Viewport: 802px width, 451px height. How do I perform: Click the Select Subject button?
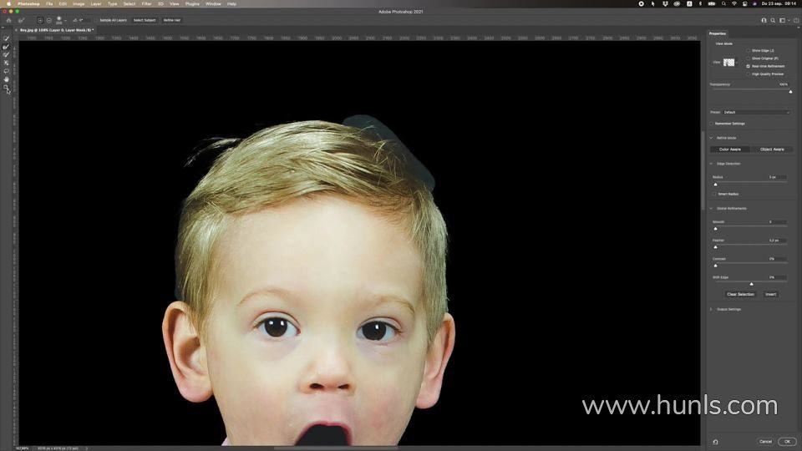tap(145, 20)
